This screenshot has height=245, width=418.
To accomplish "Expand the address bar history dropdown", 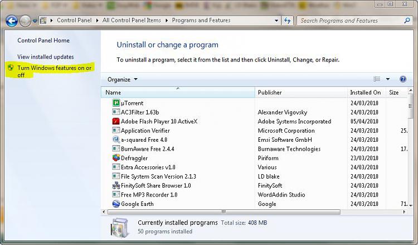I will (276, 20).
